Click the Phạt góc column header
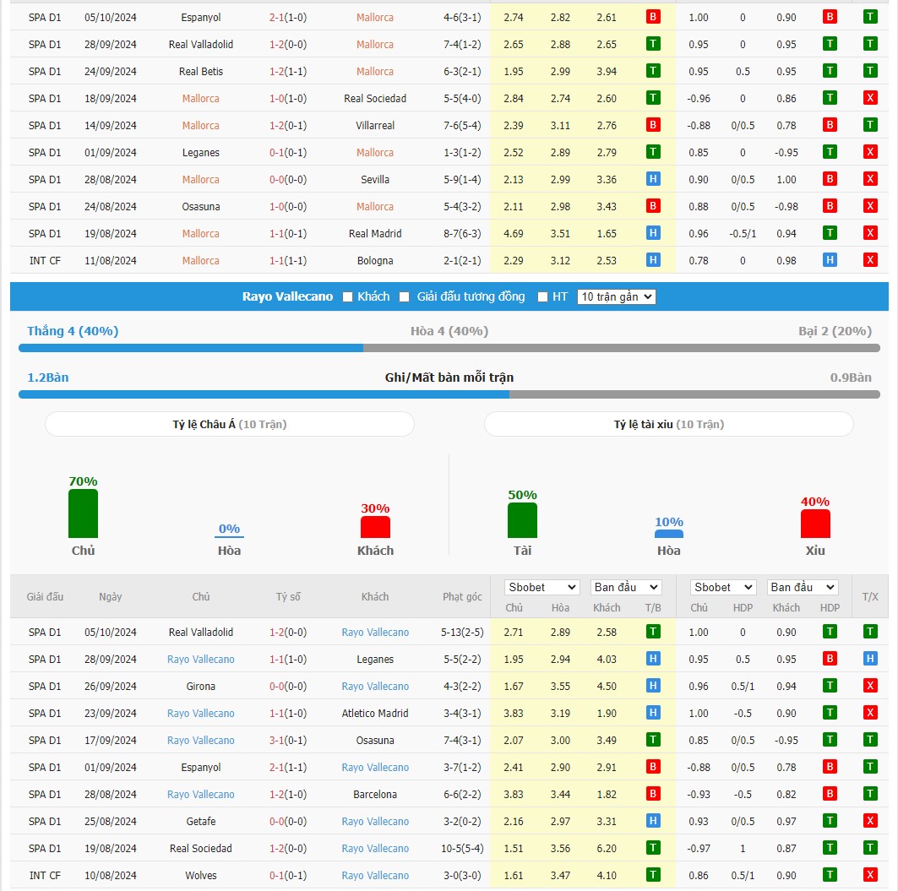898x891 pixels. [462, 596]
